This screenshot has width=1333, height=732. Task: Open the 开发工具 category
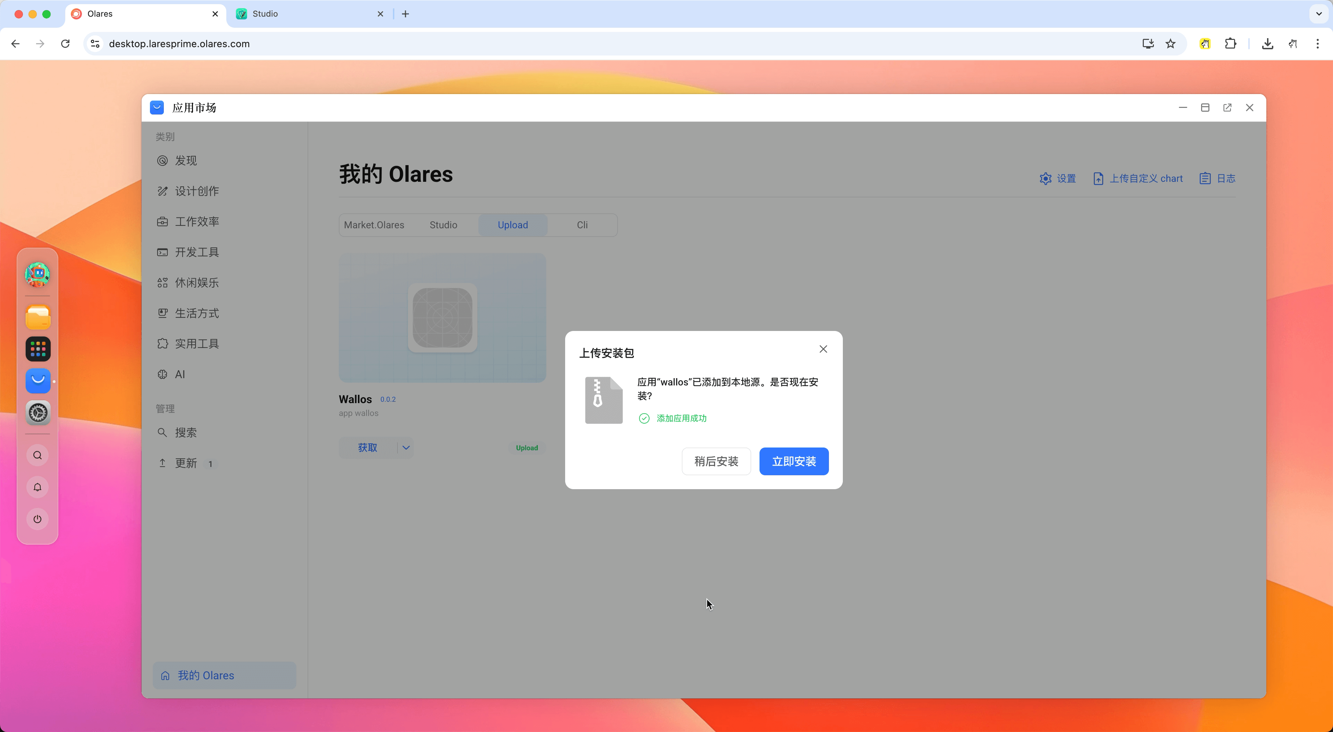pyautogui.click(x=196, y=252)
